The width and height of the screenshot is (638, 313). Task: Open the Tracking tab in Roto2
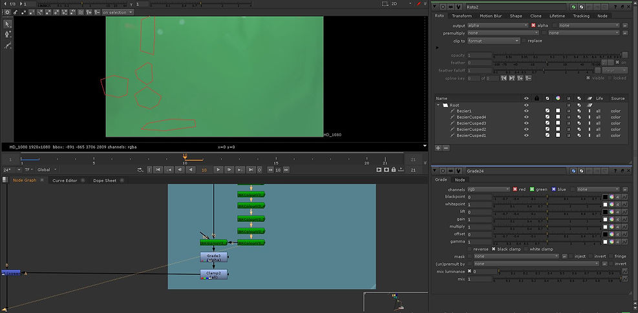pos(581,16)
